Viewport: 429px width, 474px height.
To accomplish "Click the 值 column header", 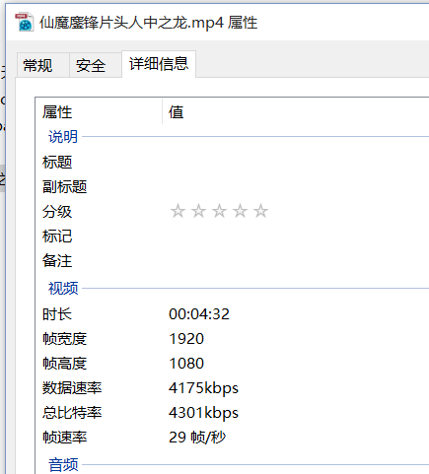I will 296,112.
